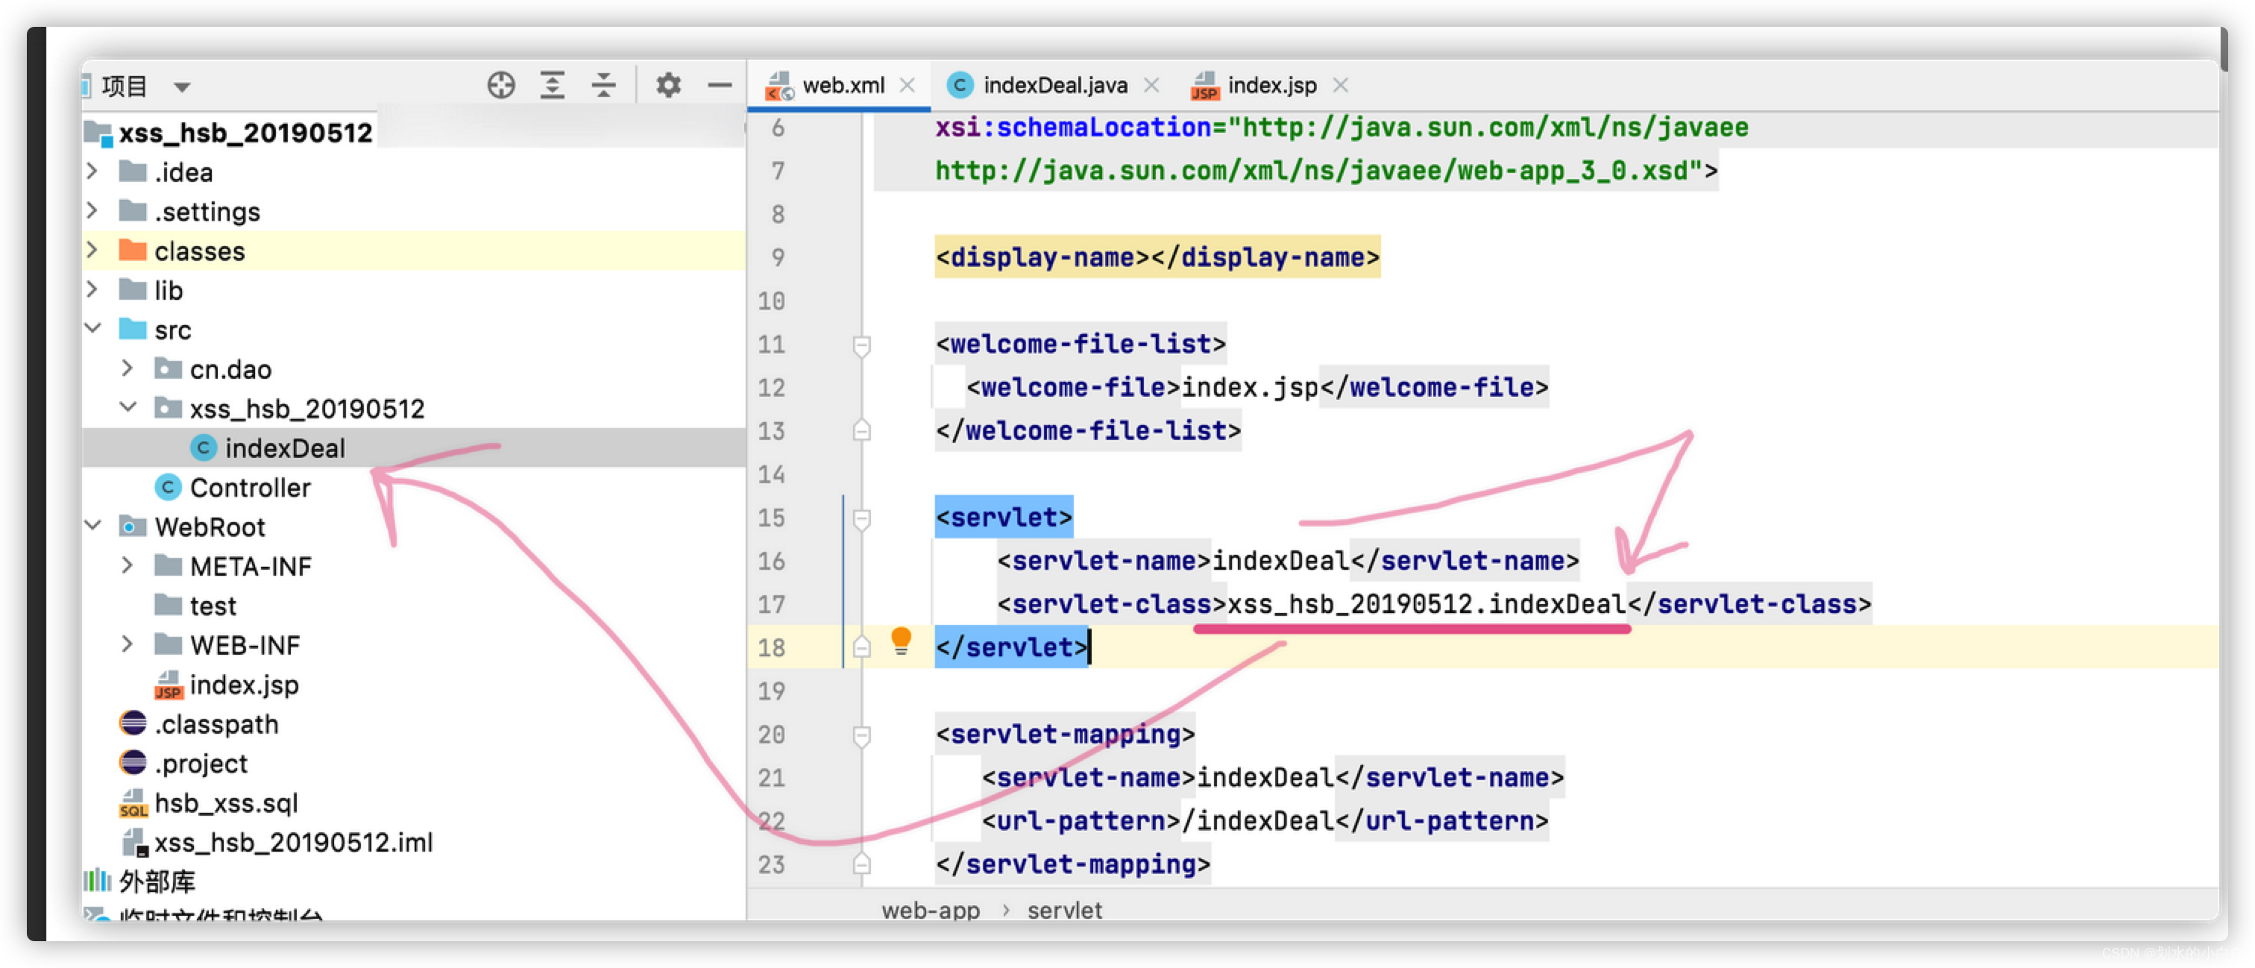2255x968 pixels.
Task: Expand the .idea folder
Action: click(92, 171)
